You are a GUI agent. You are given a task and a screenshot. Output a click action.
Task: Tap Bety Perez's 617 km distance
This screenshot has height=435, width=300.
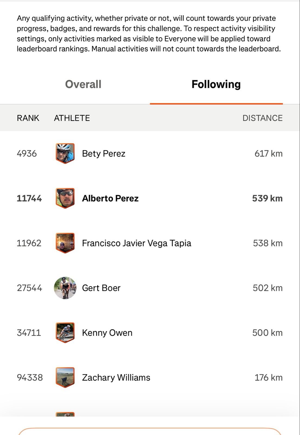(x=268, y=154)
